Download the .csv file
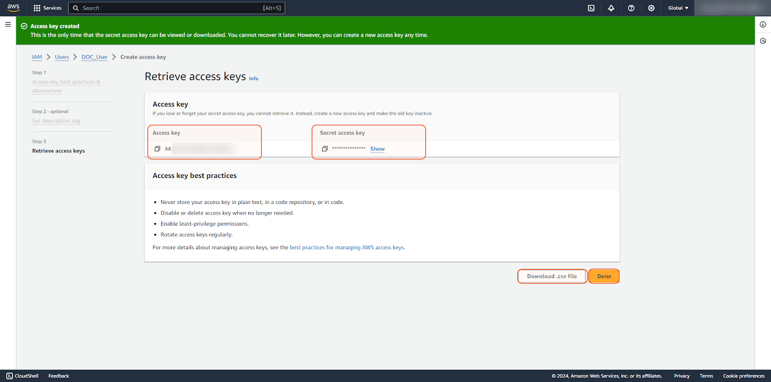This screenshot has height=382, width=771. pyautogui.click(x=552, y=277)
